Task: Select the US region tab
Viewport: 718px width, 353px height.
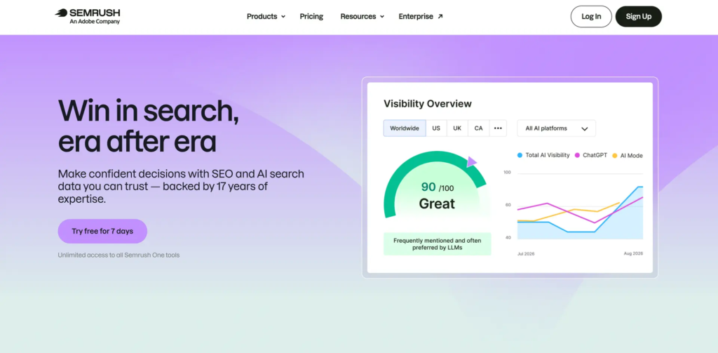Action: [436, 128]
